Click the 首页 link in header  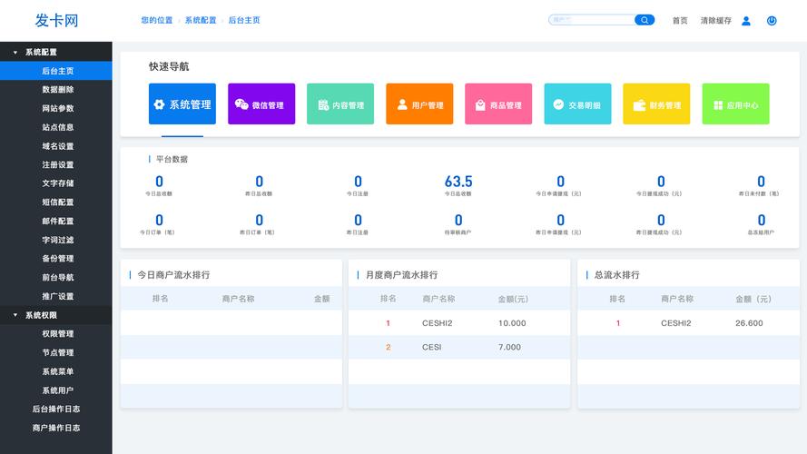click(680, 21)
